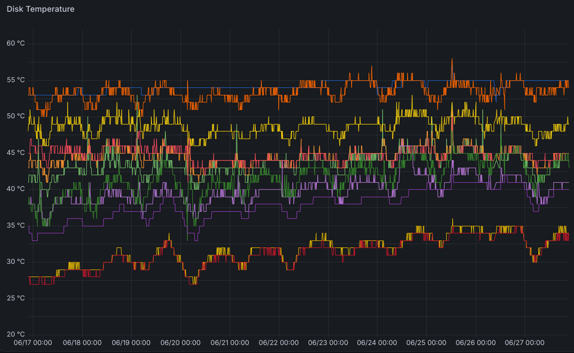574x353 pixels.
Task: Select the 55 °C y-axis label
Action: (x=16, y=80)
